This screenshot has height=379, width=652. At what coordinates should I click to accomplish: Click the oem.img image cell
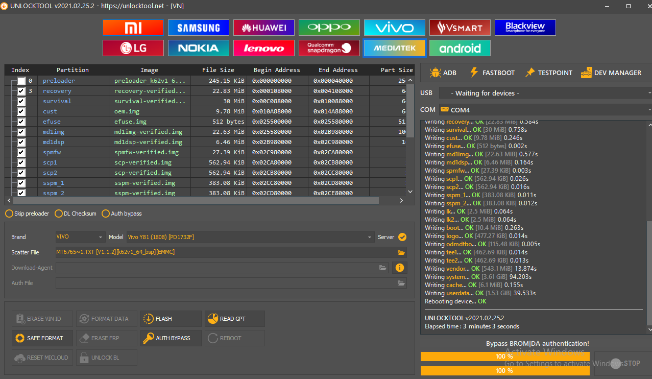click(x=127, y=111)
